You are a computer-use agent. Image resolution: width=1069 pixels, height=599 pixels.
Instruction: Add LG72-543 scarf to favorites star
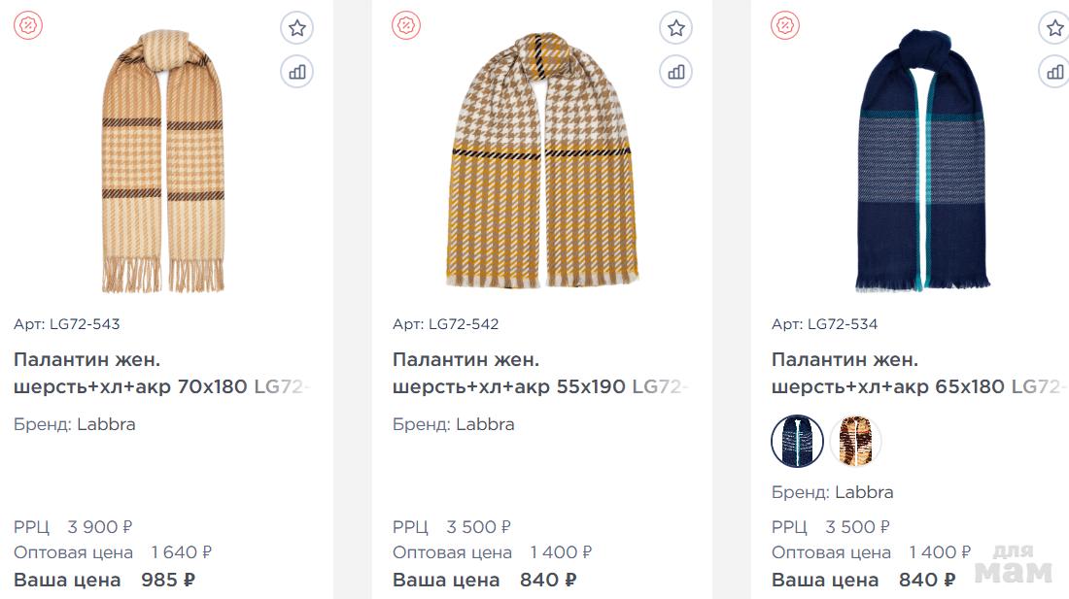297,28
